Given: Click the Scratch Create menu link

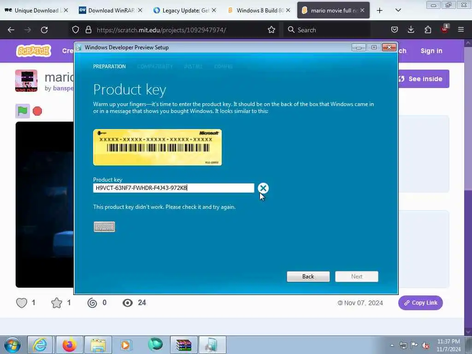Looking at the screenshot, I should point(68,51).
